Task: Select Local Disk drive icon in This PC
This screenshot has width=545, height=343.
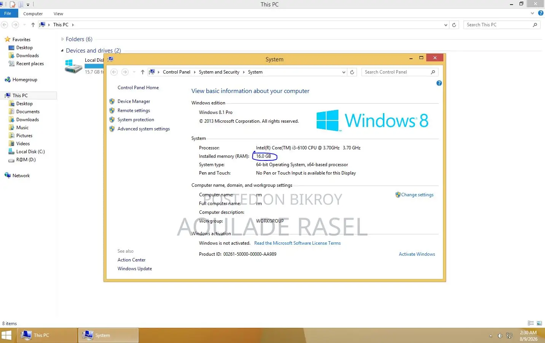Action: (x=73, y=66)
